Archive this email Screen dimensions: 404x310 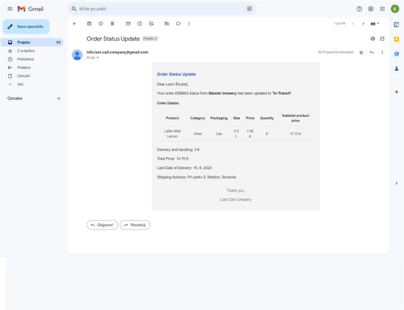pyautogui.click(x=89, y=24)
